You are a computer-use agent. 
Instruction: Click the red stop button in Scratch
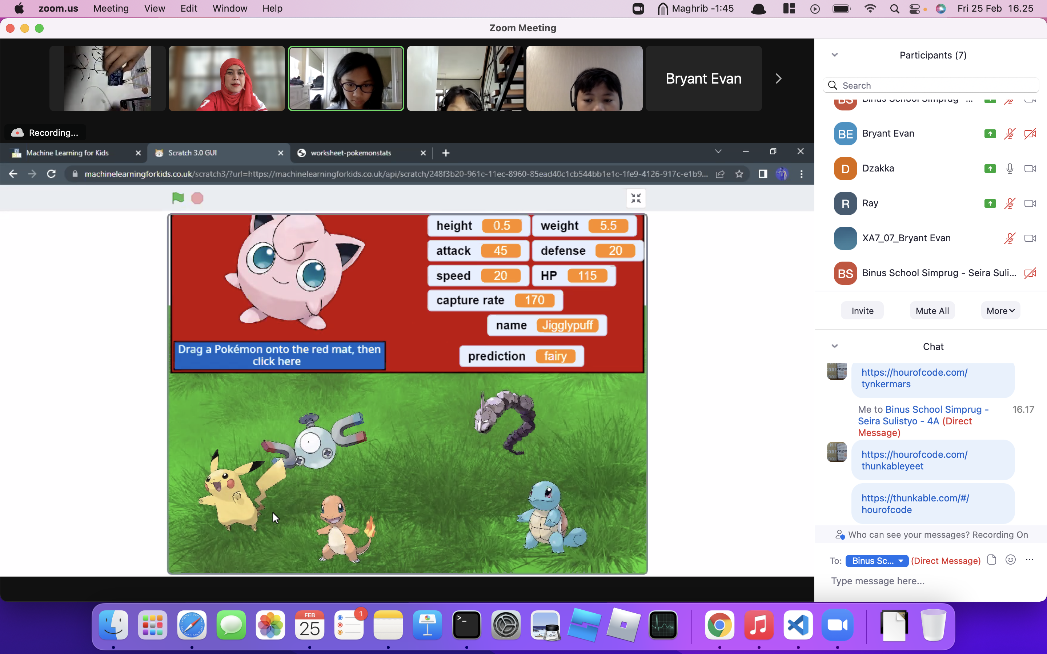[x=197, y=198]
